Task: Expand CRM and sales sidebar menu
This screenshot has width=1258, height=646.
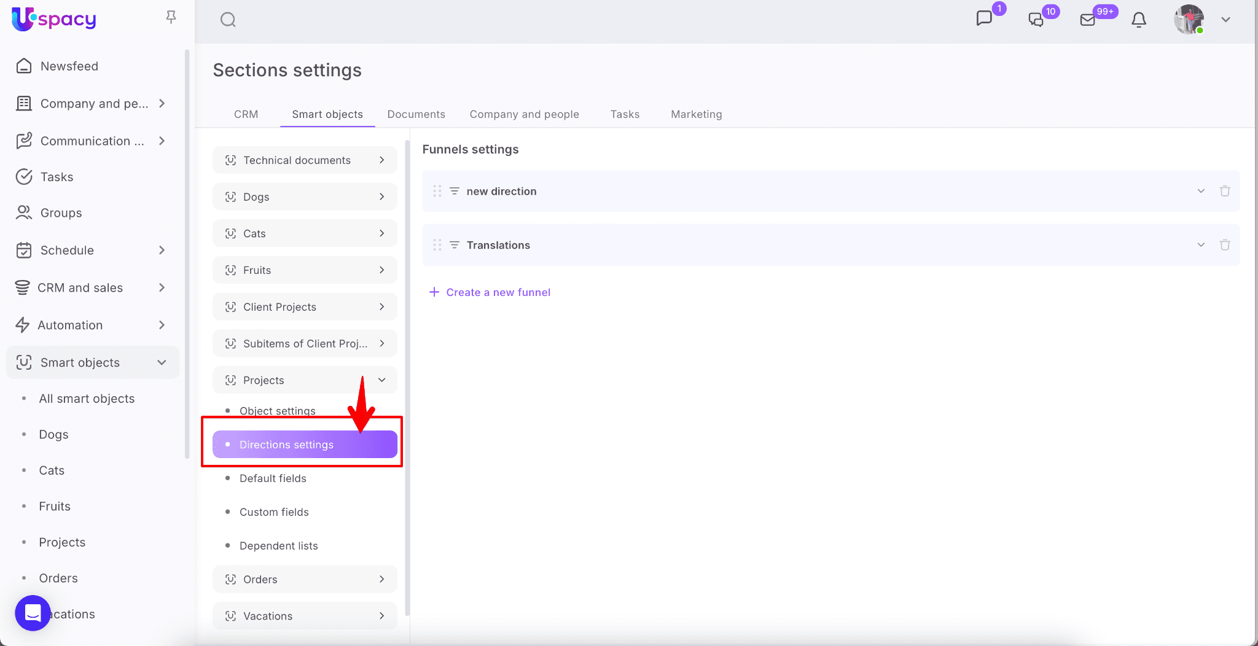Action: [162, 287]
